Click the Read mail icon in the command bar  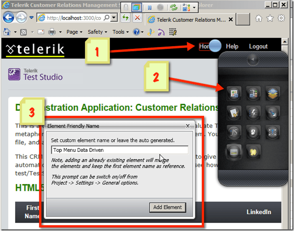tap(41, 32)
